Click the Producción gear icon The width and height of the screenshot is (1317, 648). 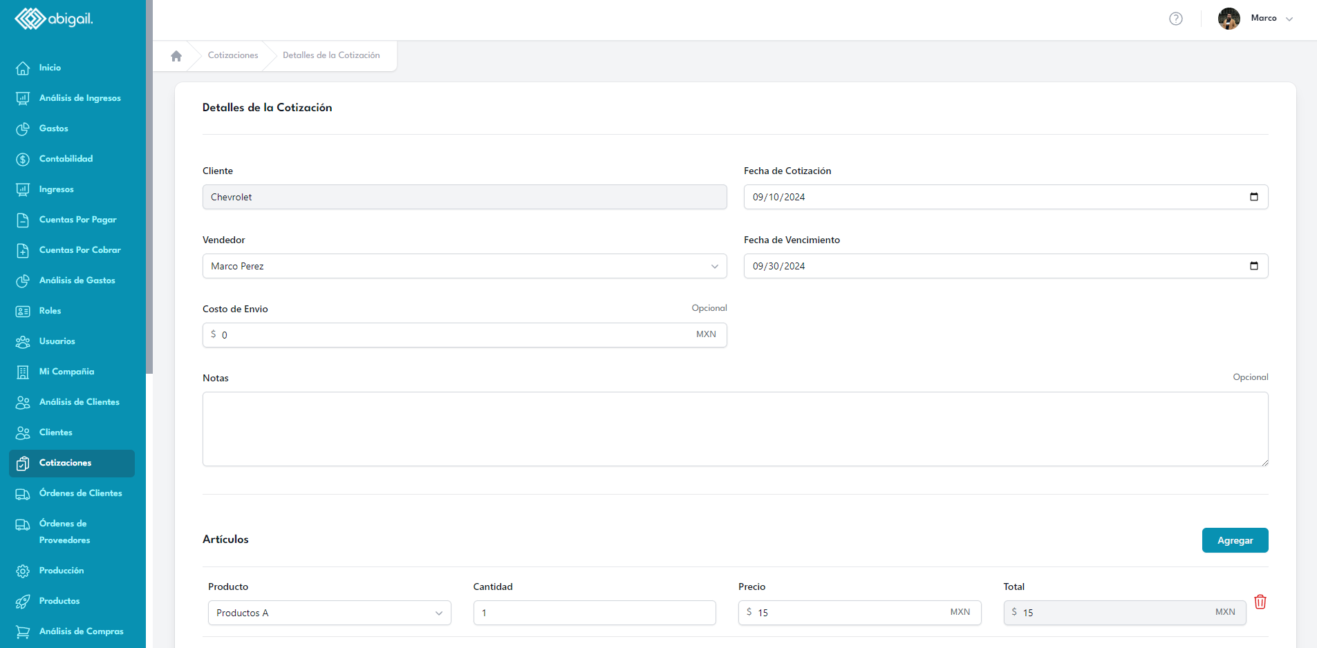tap(23, 571)
